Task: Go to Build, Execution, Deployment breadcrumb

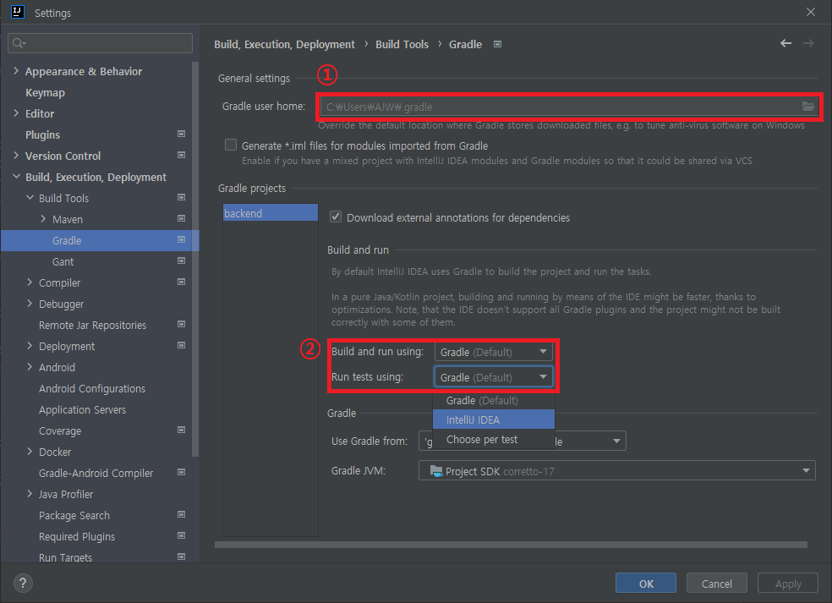Action: [x=284, y=44]
